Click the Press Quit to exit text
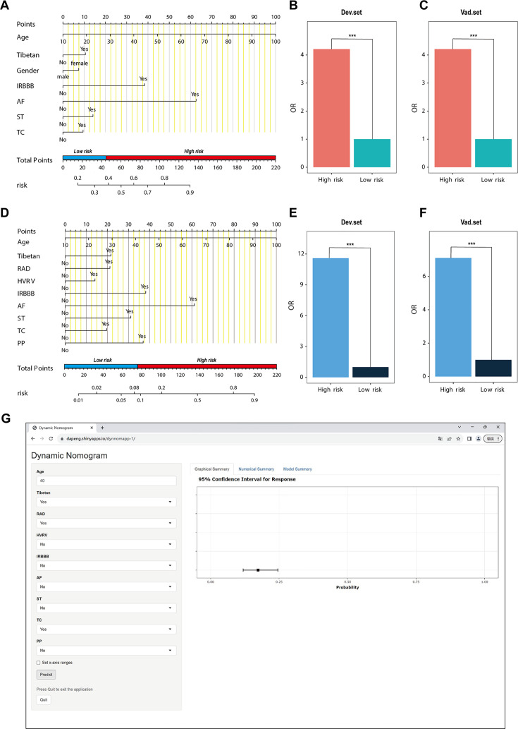The height and width of the screenshot is (729, 518). (65, 689)
